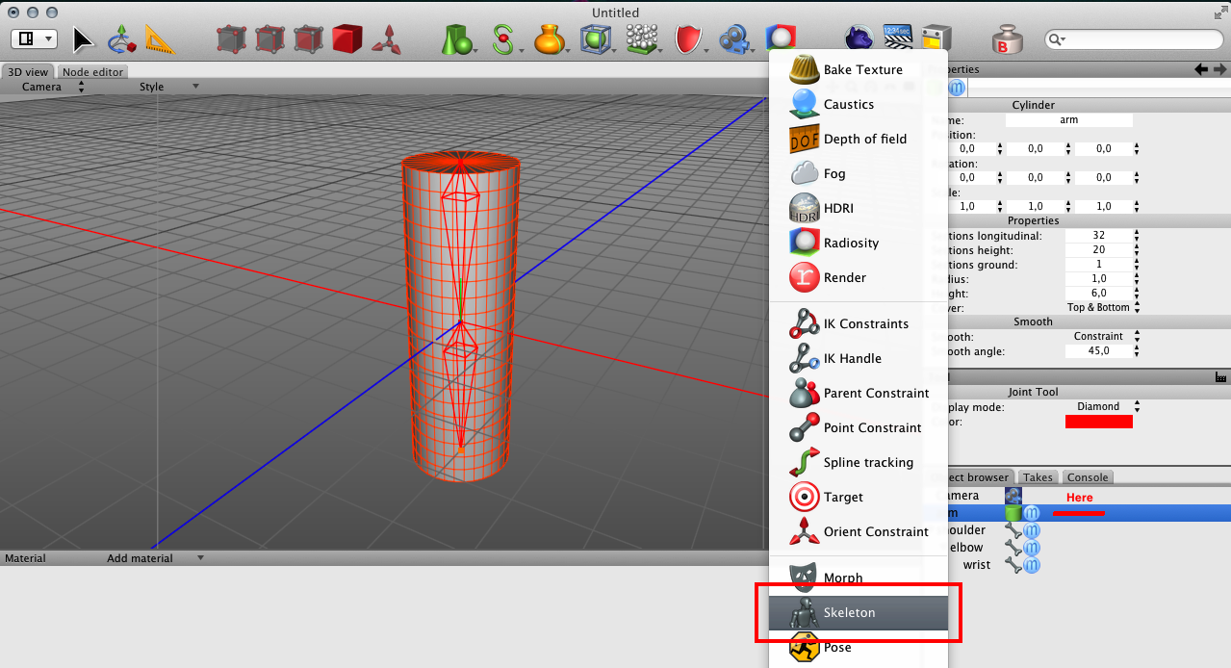Click the green cylinder icon on arm row
Screen dimensions: 1231x668
(x=1013, y=514)
